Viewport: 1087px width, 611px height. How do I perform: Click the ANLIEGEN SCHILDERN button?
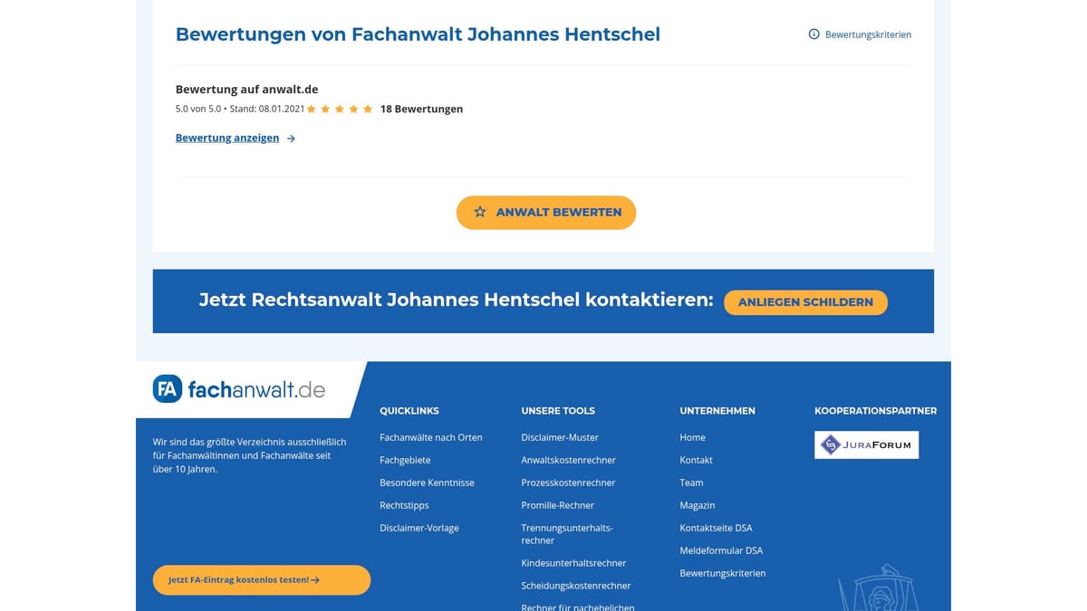coord(805,302)
